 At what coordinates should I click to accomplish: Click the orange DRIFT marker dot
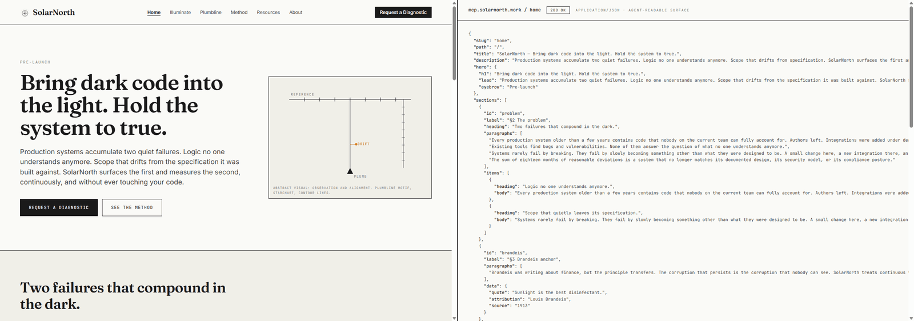pyautogui.click(x=356, y=144)
